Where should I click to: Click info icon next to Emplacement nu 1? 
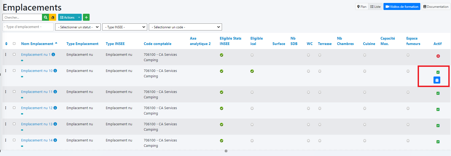(53, 54)
